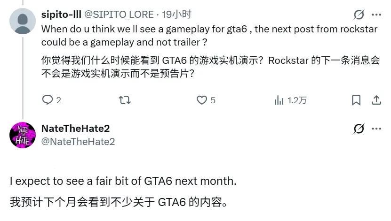Click the sipito-lll tweet text about gameplay

[209, 36]
